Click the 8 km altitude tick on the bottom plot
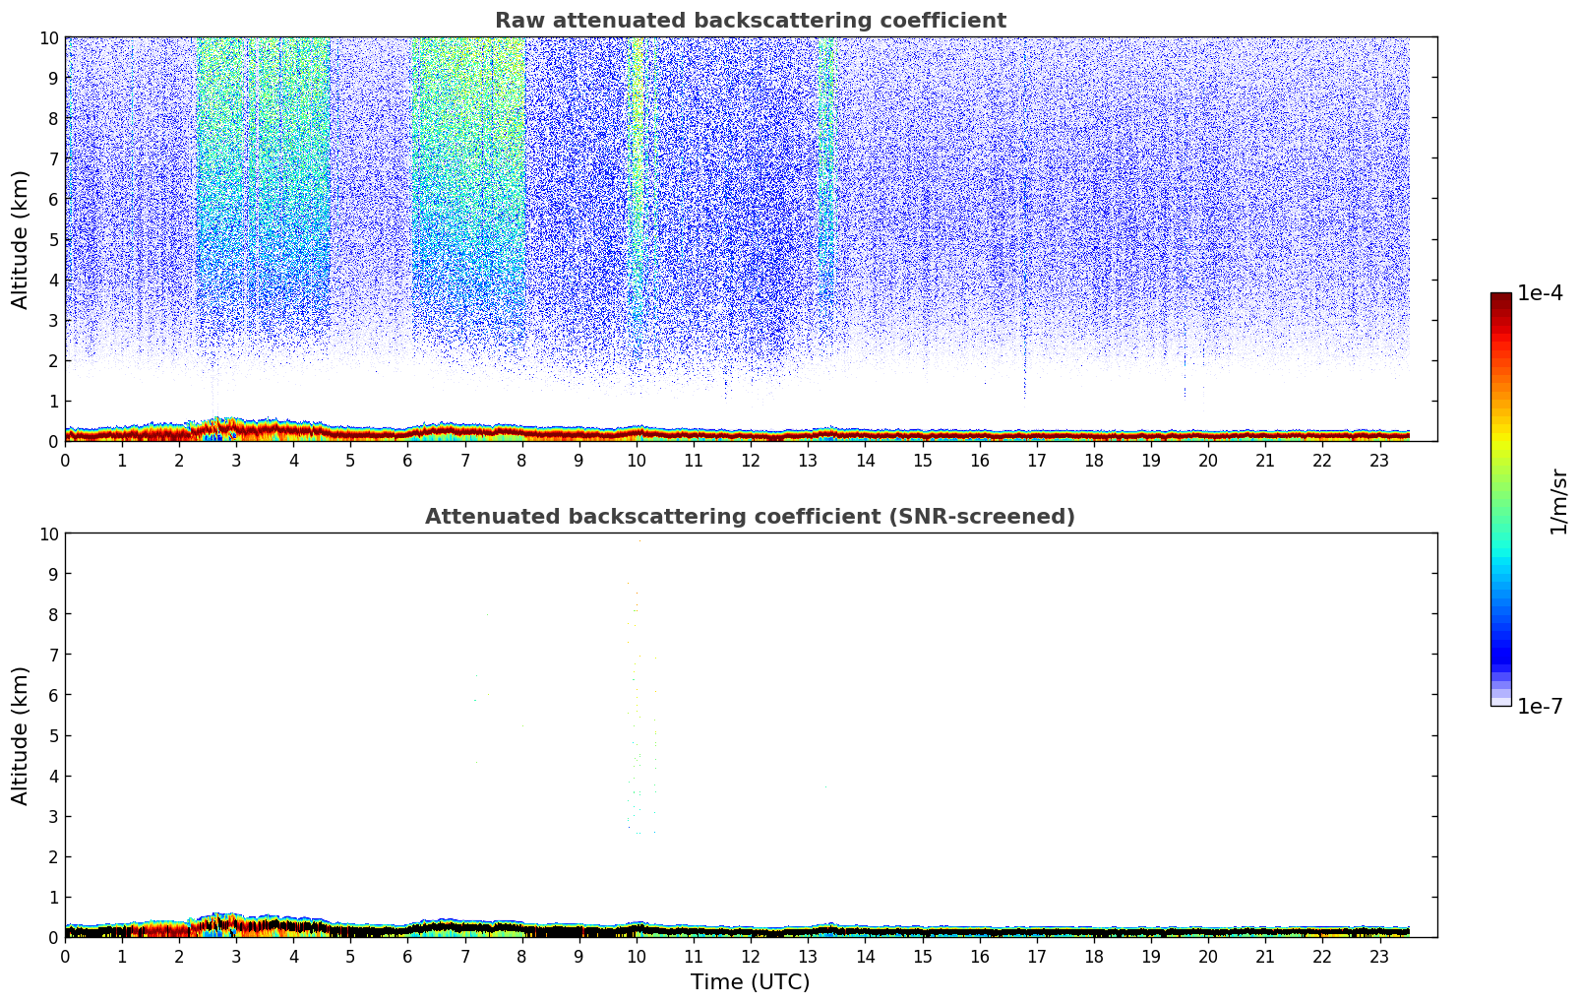Image resolution: width=1580 pixels, height=1004 pixels. (x=52, y=614)
